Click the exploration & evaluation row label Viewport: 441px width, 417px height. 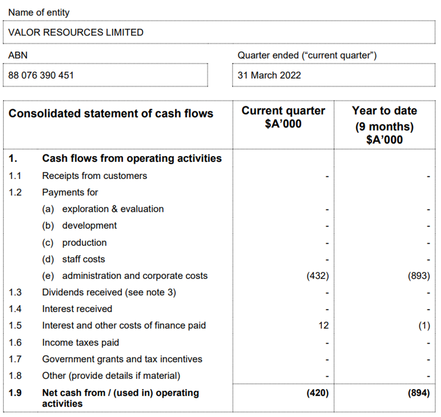pyautogui.click(x=113, y=209)
